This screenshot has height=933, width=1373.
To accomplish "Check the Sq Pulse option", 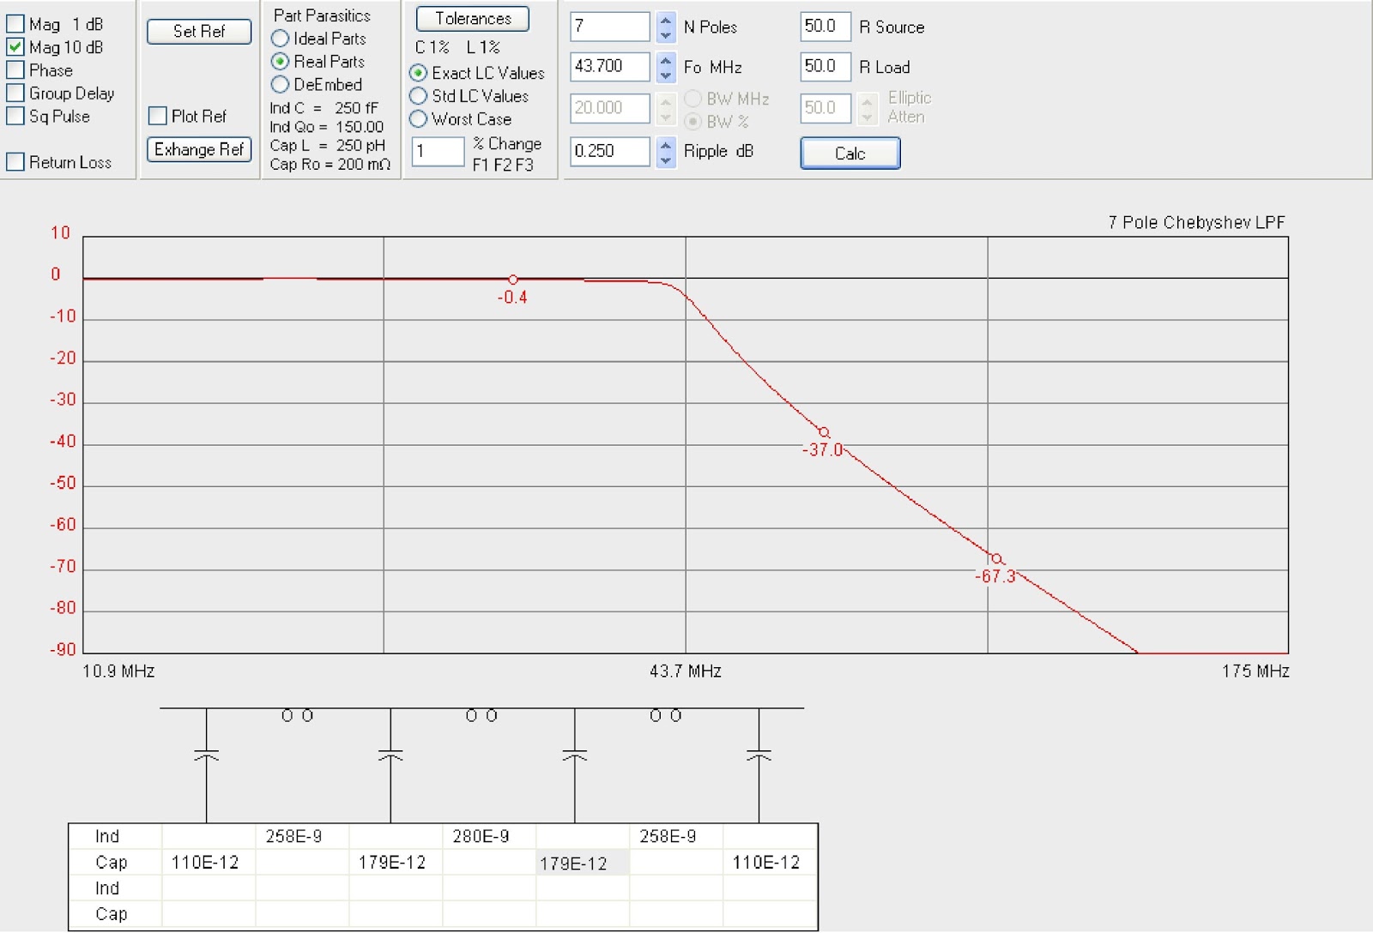I will coord(15,116).
